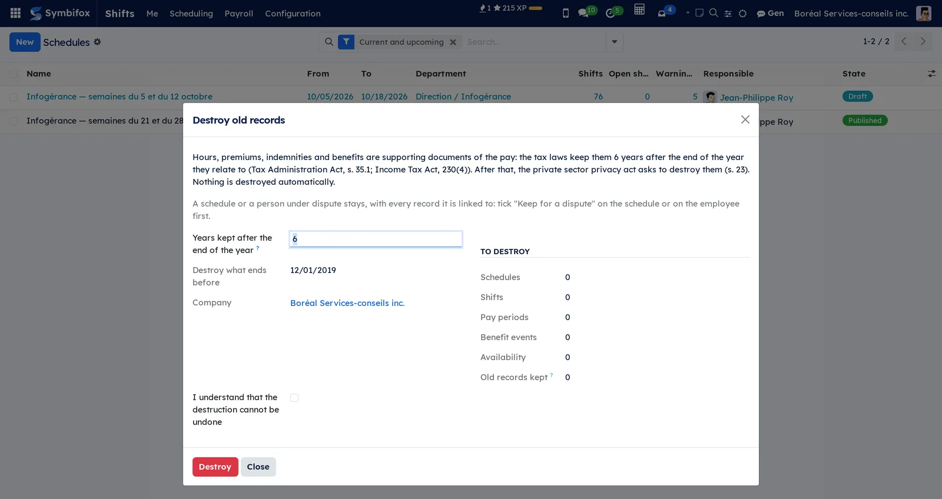The height and width of the screenshot is (499, 942).
Task: Click the New button
Action: pyautogui.click(x=25, y=42)
